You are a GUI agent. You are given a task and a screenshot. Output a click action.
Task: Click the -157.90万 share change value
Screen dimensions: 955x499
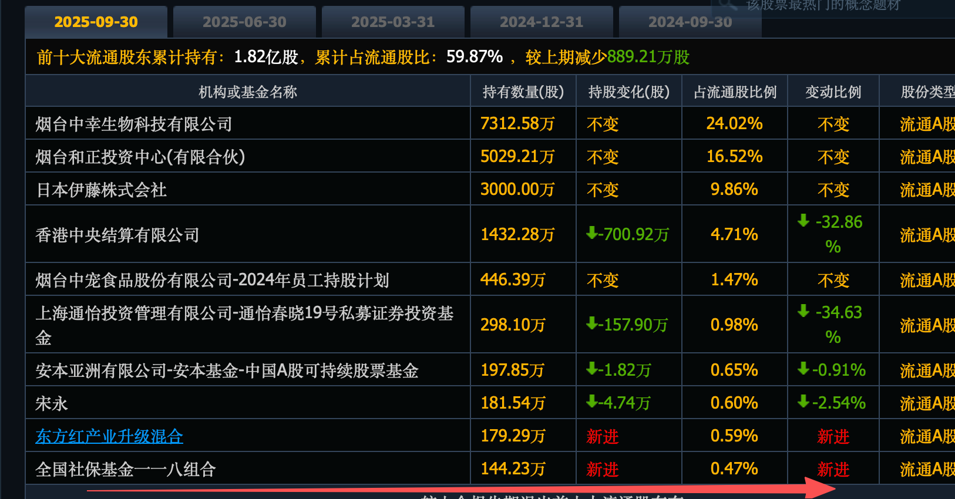point(627,325)
